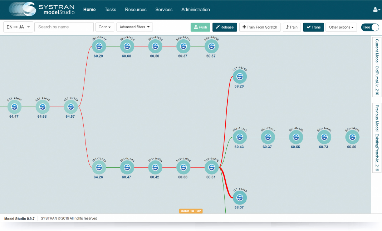The image size is (382, 231).
Task: Toggle the Tree view switch
Action: tap(370, 27)
